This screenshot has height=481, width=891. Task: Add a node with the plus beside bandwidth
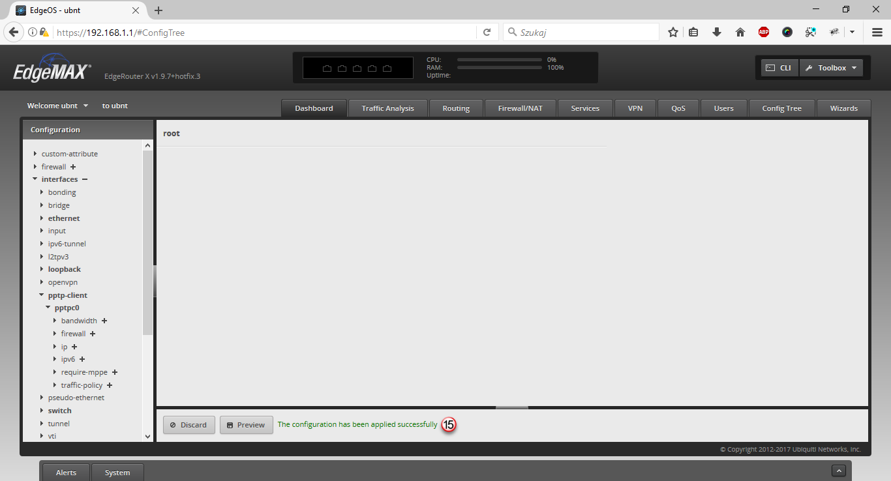tap(104, 321)
